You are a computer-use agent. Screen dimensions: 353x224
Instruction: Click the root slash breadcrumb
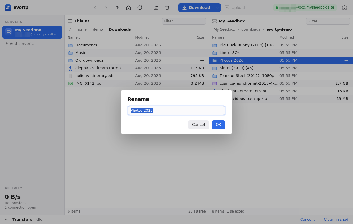pos(70,29)
